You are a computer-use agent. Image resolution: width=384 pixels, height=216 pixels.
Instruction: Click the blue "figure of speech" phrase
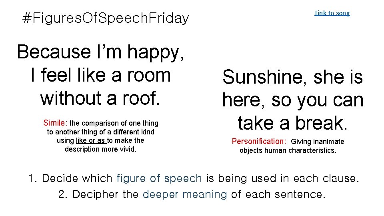[159, 178]
